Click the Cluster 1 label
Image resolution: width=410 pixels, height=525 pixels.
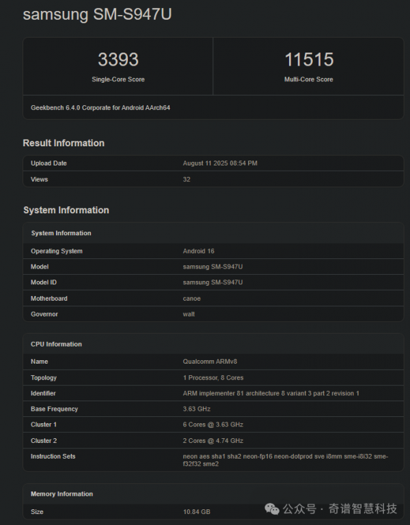[44, 425]
